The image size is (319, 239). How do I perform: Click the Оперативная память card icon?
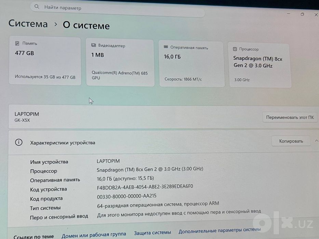166,47
